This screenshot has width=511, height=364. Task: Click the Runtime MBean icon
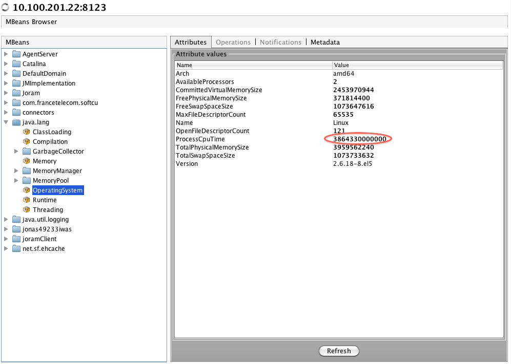26,200
